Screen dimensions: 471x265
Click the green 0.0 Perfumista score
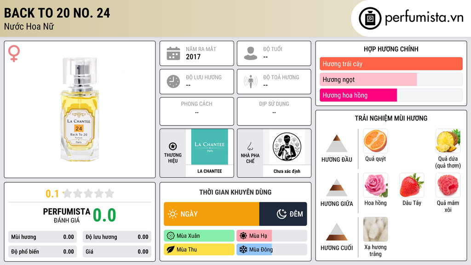click(104, 215)
